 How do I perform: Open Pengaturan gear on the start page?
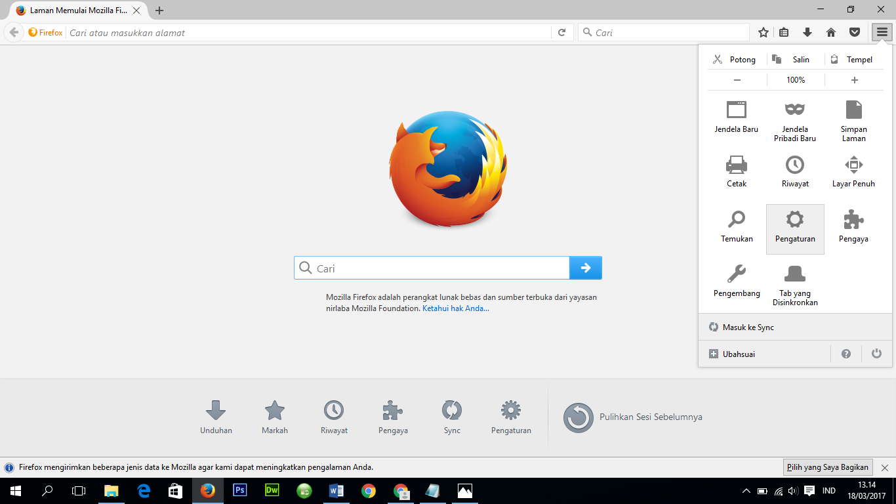(x=511, y=417)
